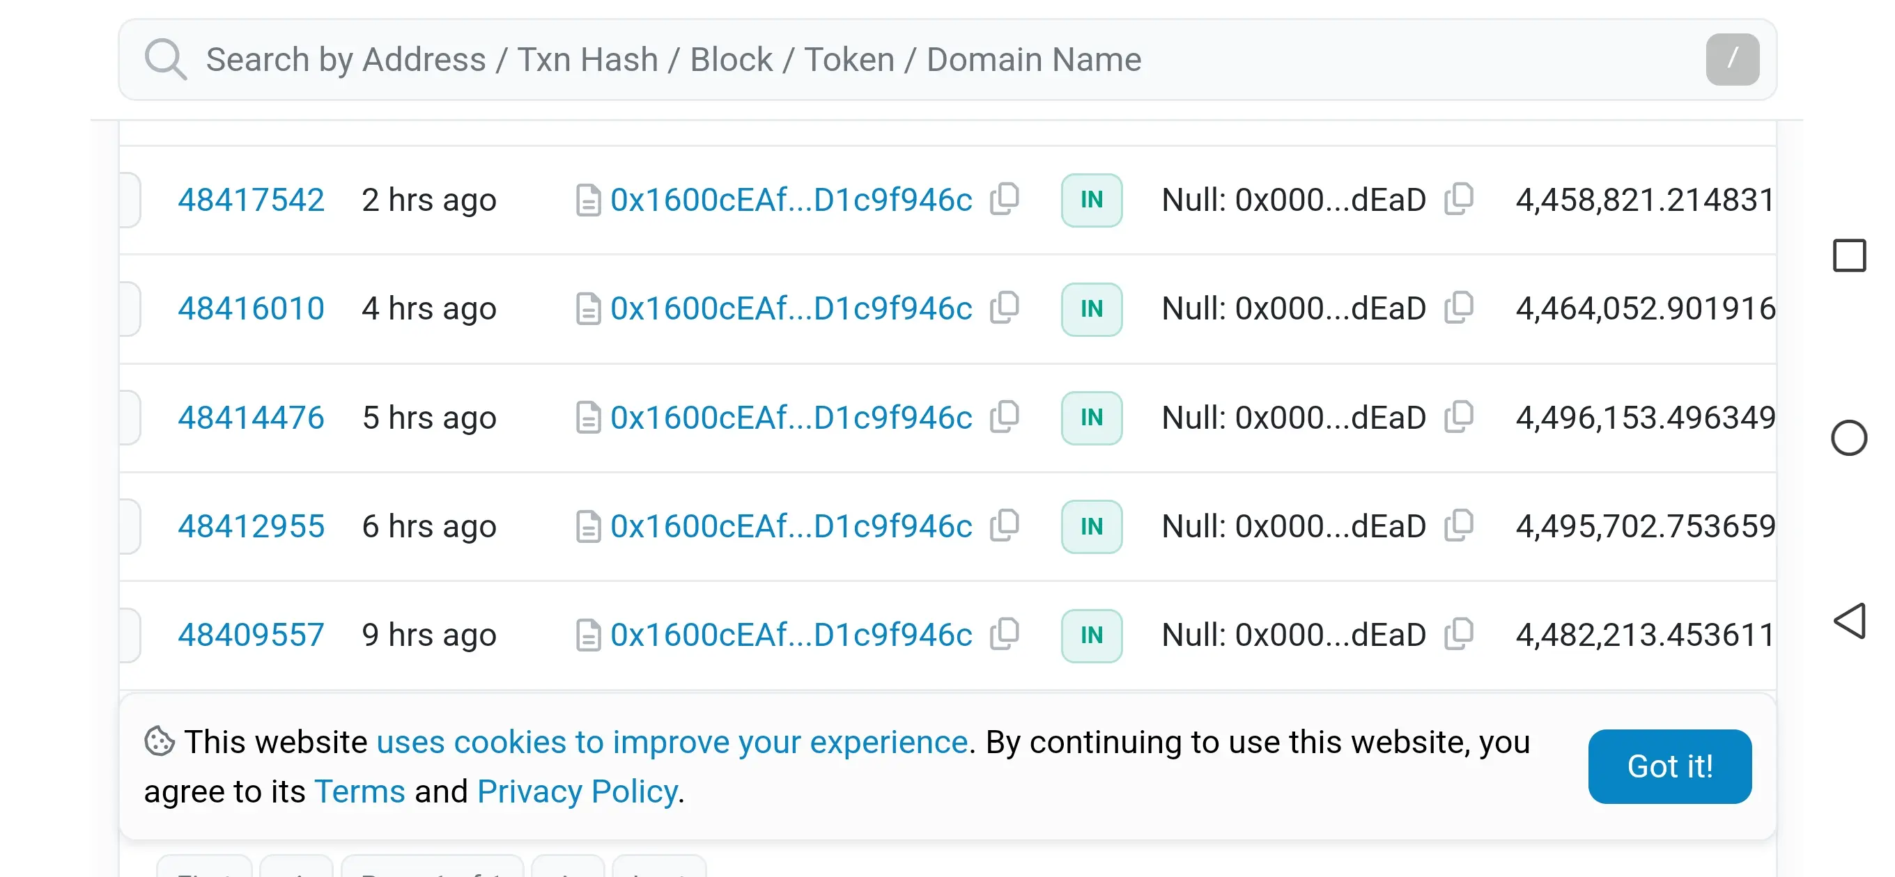
Task: Click the slash shortcut key in search bar
Action: (1733, 58)
